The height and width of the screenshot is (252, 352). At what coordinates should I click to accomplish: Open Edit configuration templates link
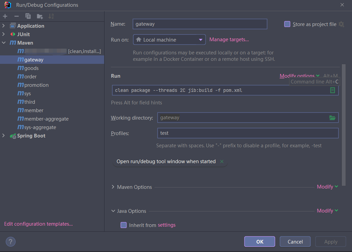[x=39, y=224]
